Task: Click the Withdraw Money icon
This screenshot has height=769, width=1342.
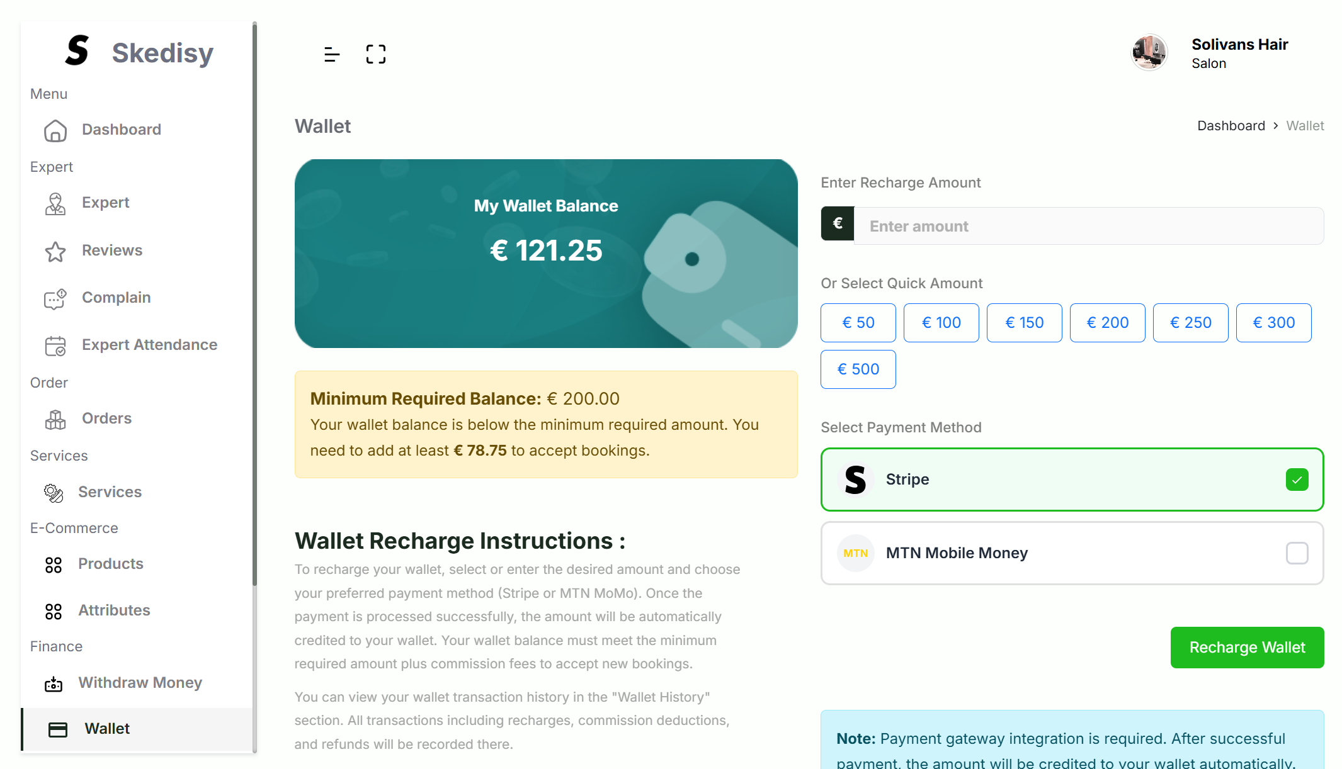Action: pos(54,684)
